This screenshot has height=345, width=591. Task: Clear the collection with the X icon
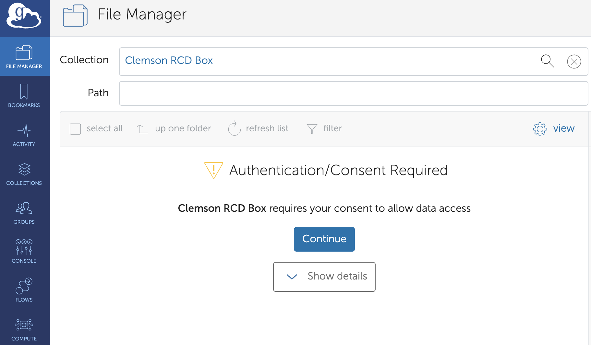click(574, 62)
